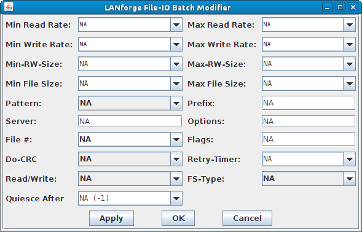Click the Min Write Rate editable text box
Screen dimensions: 362x232
click(124, 44)
